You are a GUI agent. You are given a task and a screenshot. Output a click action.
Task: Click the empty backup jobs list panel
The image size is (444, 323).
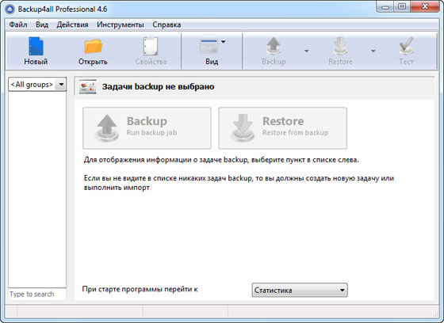point(37,189)
